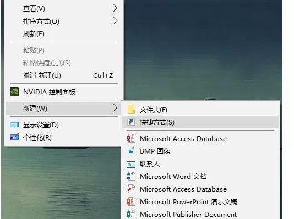Image resolution: width=294 pixels, height=219 pixels.
Task: Create new Microsoft Word 文档
Action: (x=173, y=176)
